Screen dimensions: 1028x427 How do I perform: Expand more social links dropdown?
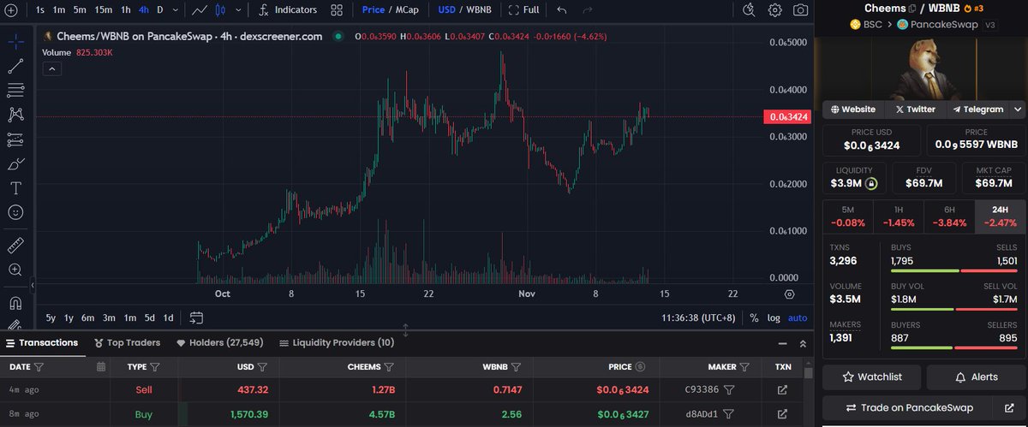coord(1018,110)
